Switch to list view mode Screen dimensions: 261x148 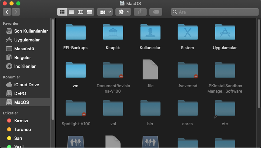point(71,12)
